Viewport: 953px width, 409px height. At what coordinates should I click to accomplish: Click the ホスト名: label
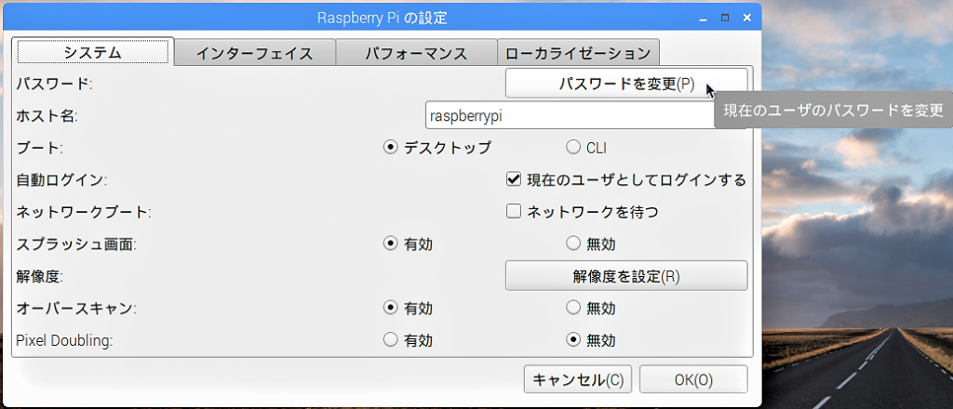[x=47, y=116]
